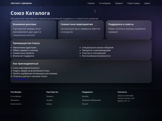Click the «Каталог серверов» site logo

coord(21,3)
